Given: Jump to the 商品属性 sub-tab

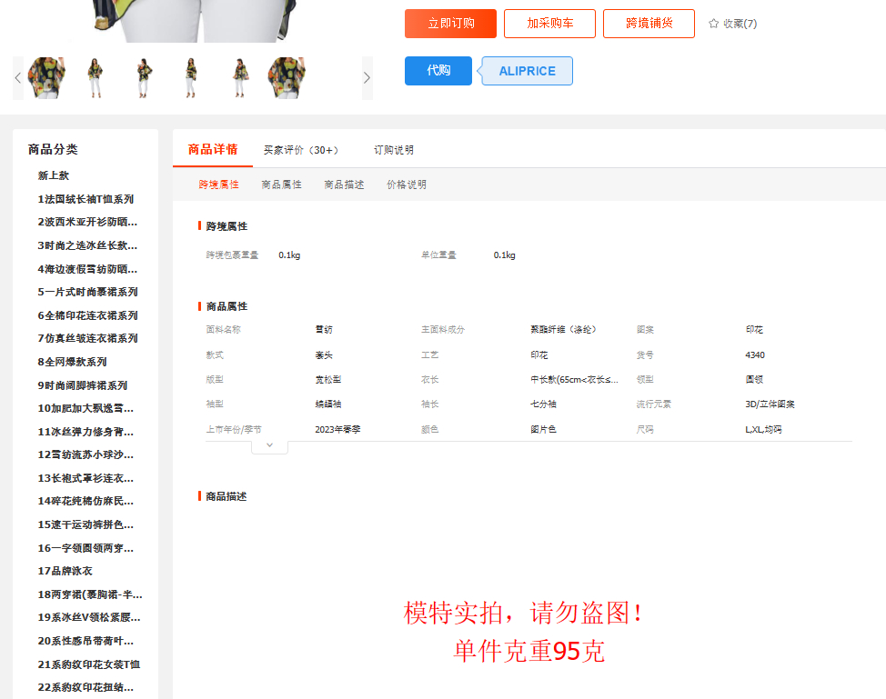Looking at the screenshot, I should point(281,185).
